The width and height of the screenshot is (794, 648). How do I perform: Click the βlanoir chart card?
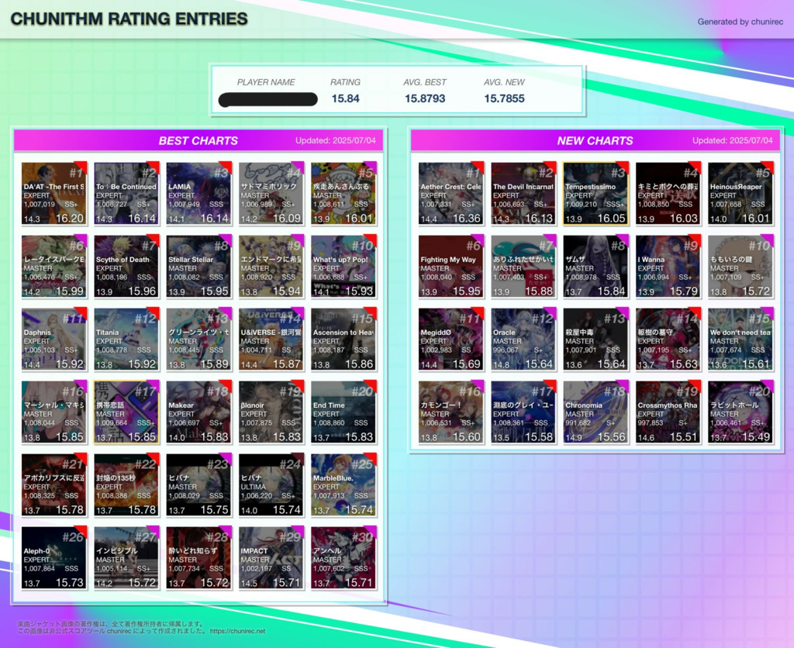point(271,412)
